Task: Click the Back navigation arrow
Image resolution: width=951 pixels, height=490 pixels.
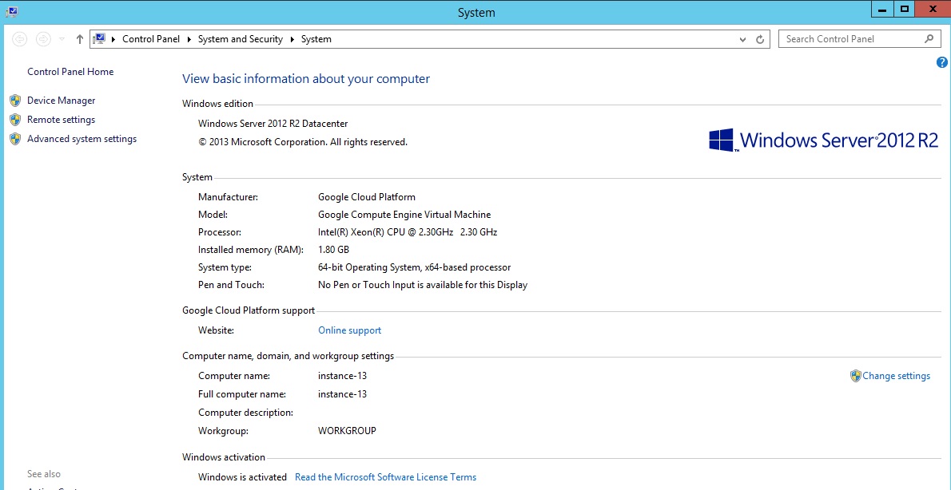Action: [20, 39]
